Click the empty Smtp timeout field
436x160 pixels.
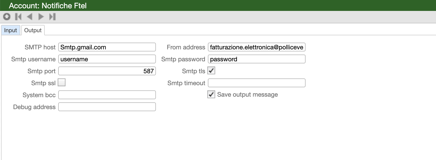point(257,83)
